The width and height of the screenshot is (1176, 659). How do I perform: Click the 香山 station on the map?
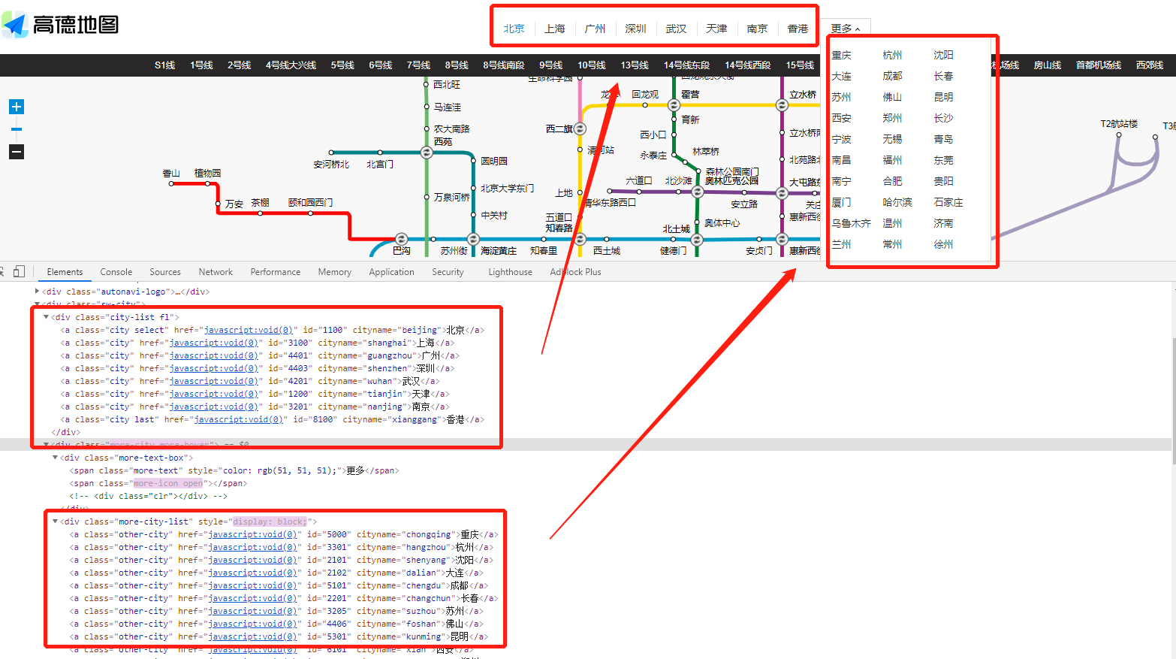171,183
